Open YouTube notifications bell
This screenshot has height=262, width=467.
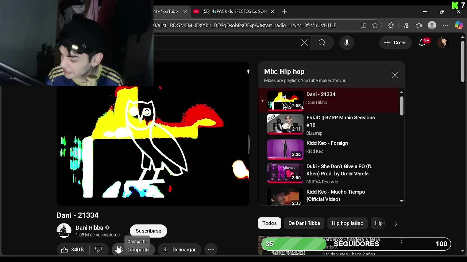point(422,43)
